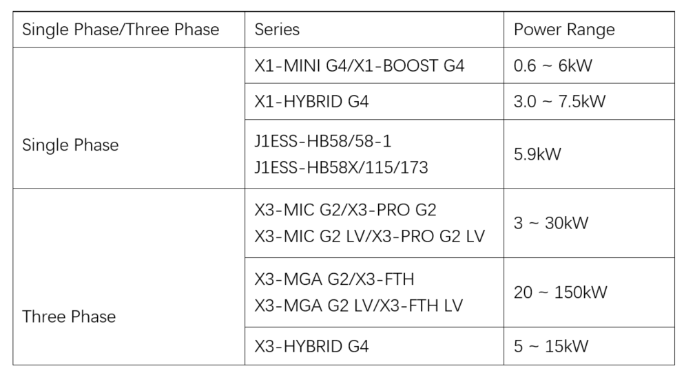
Task: Click the "Three Phase" row label
Action: [x=69, y=317]
